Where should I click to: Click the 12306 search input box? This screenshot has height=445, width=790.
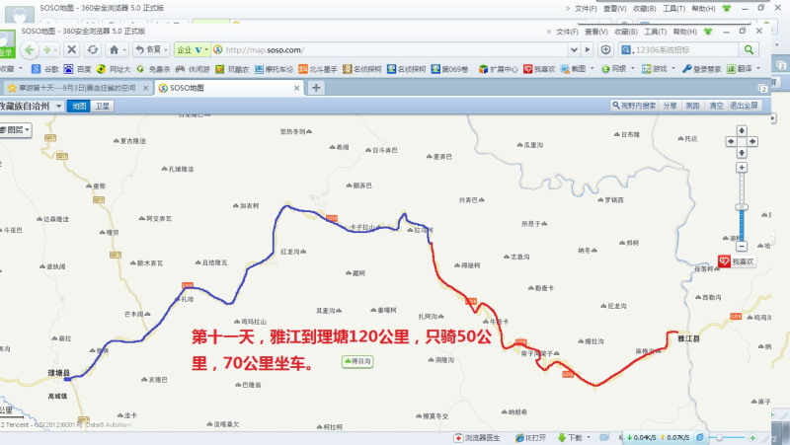pos(681,49)
